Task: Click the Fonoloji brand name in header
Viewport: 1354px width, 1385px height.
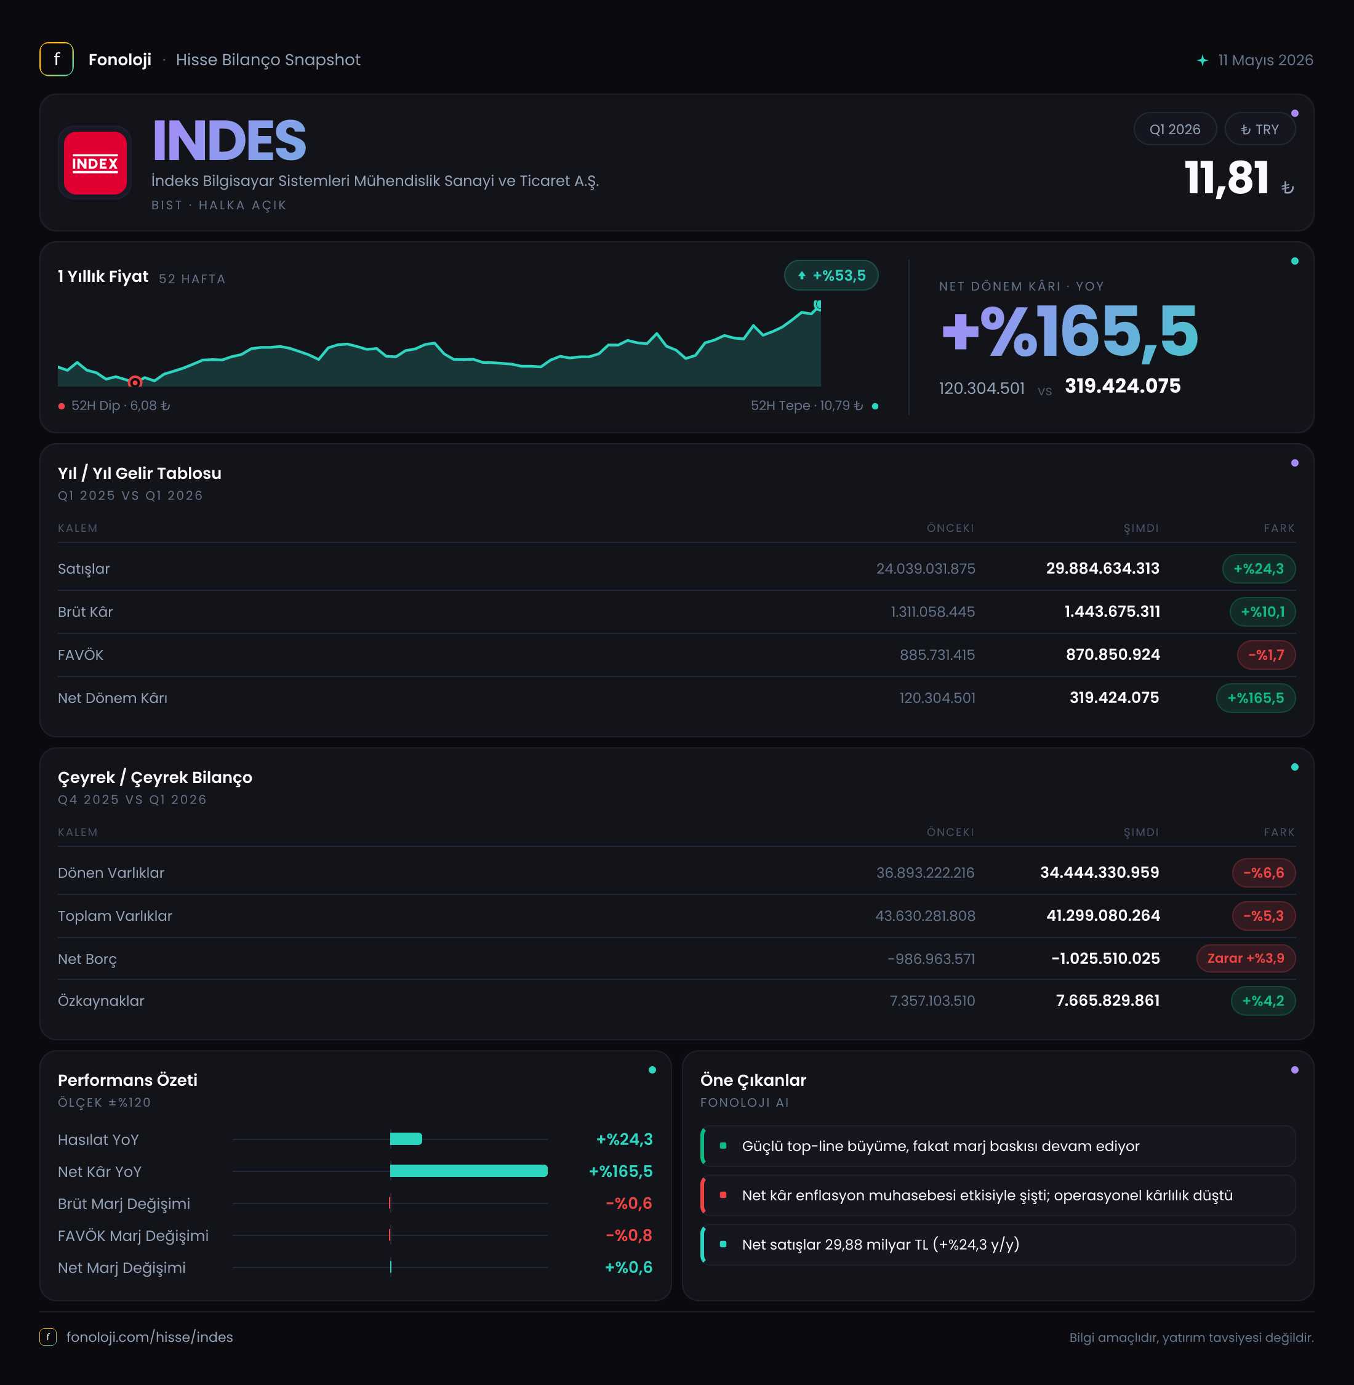Action: coord(119,60)
